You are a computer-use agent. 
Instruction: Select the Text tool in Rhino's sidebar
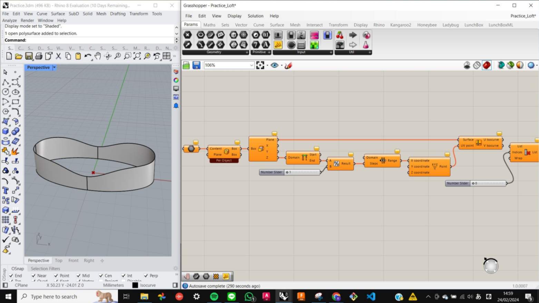coord(6,190)
